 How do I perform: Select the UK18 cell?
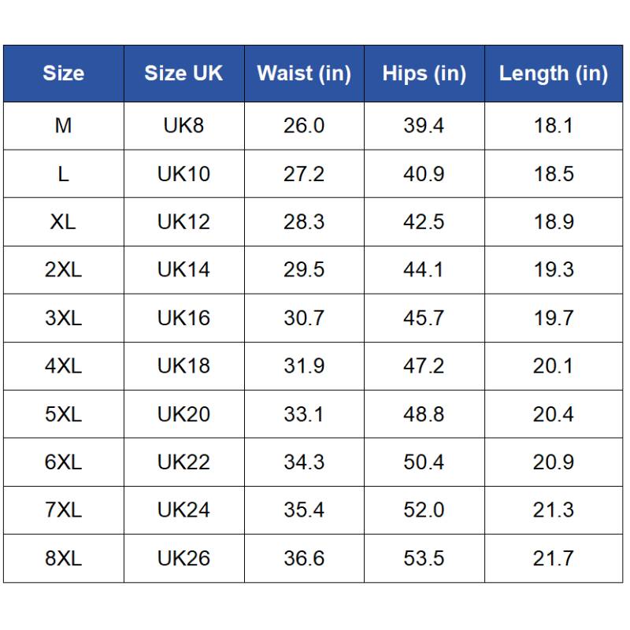(x=184, y=366)
